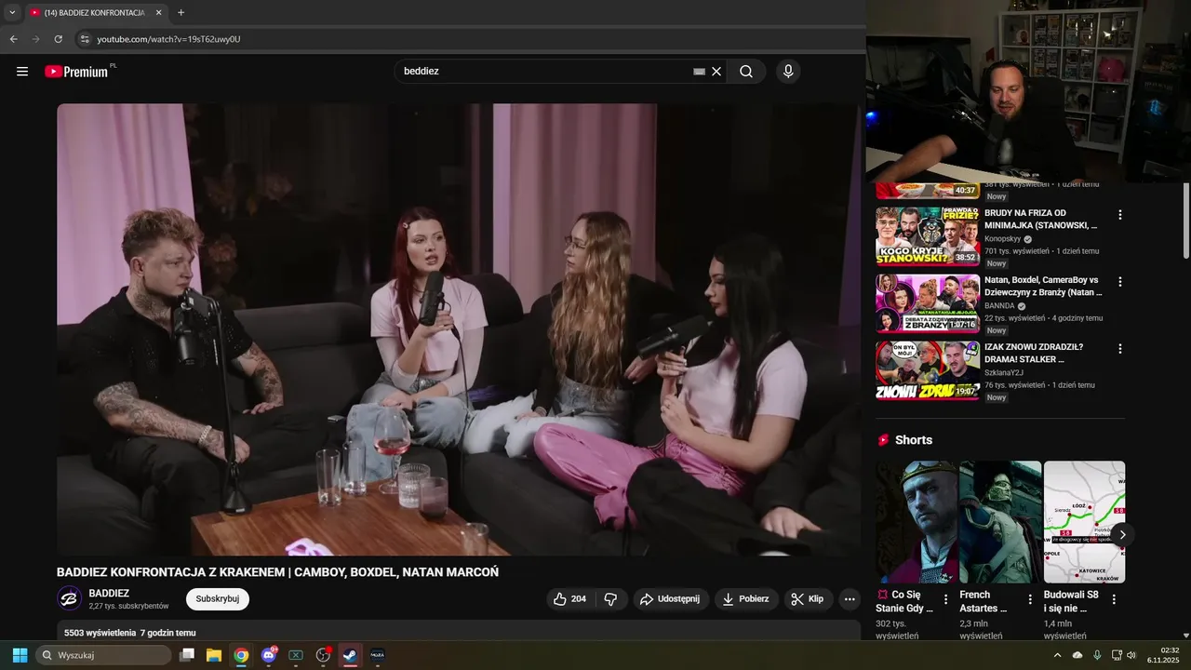Open options for Budowali S8 short
This screenshot has height=670, width=1191.
[x=1114, y=599]
